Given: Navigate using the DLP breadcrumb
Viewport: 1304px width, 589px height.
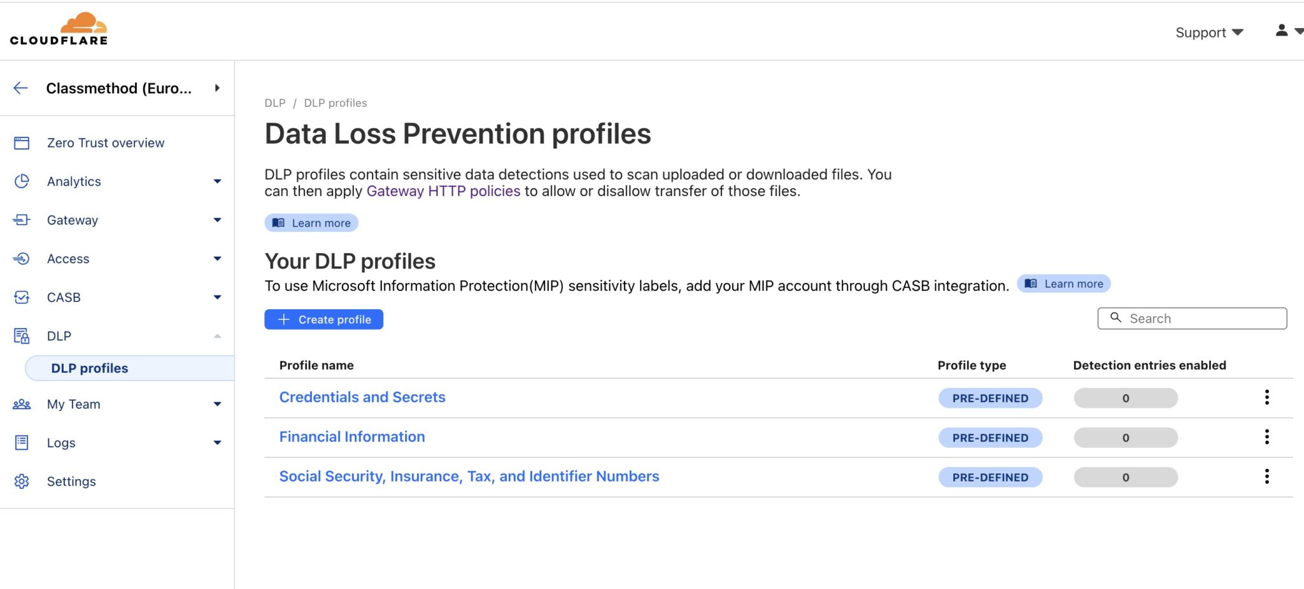Looking at the screenshot, I should [x=274, y=102].
